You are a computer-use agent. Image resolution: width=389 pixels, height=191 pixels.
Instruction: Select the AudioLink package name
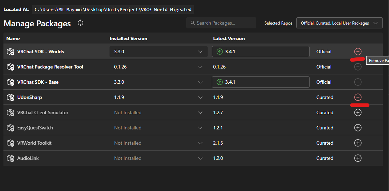pos(28,158)
